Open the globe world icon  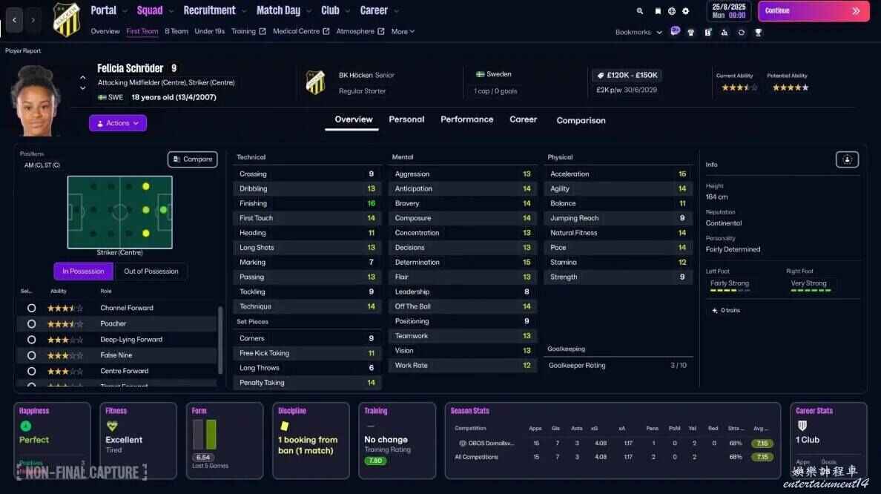click(x=671, y=11)
